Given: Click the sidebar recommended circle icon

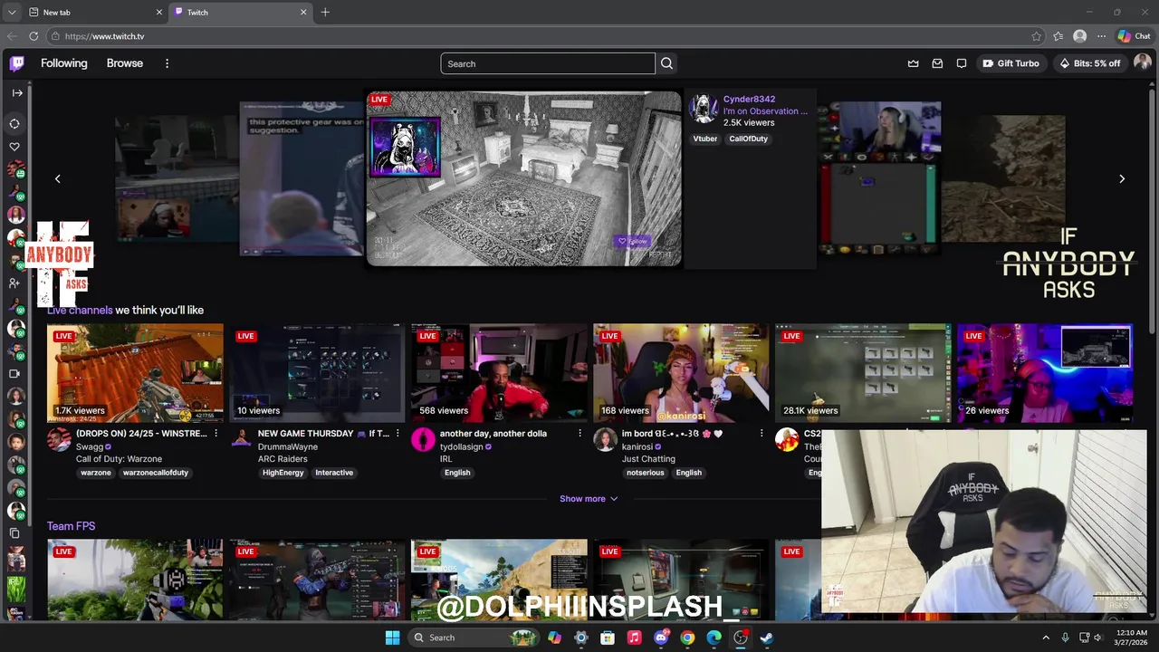Looking at the screenshot, I should (x=14, y=124).
